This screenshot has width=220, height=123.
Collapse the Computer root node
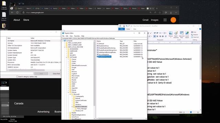pyautogui.click(x=63, y=41)
